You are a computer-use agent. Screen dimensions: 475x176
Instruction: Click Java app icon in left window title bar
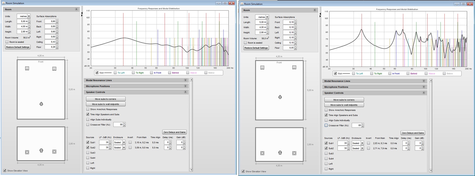coord(3,3)
